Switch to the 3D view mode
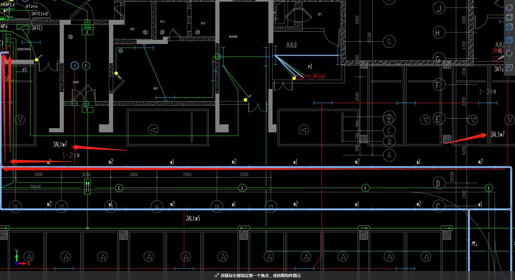 pyautogui.click(x=509, y=17)
